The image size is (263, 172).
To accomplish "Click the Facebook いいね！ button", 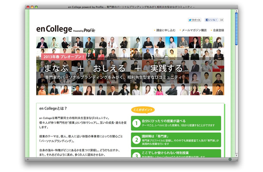I will 211,20.
